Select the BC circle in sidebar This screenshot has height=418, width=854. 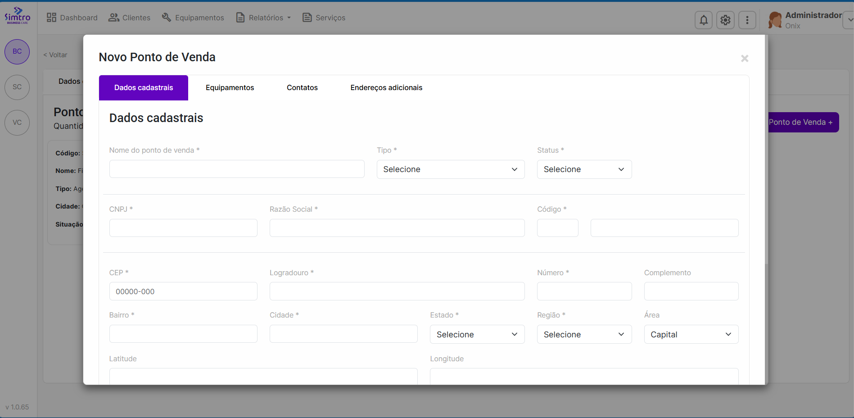[x=17, y=52]
